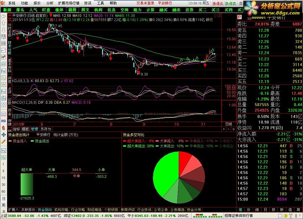This screenshot has height=219, width=303.
Task: Click the minus zoom button below chart
Action: [229, 129]
